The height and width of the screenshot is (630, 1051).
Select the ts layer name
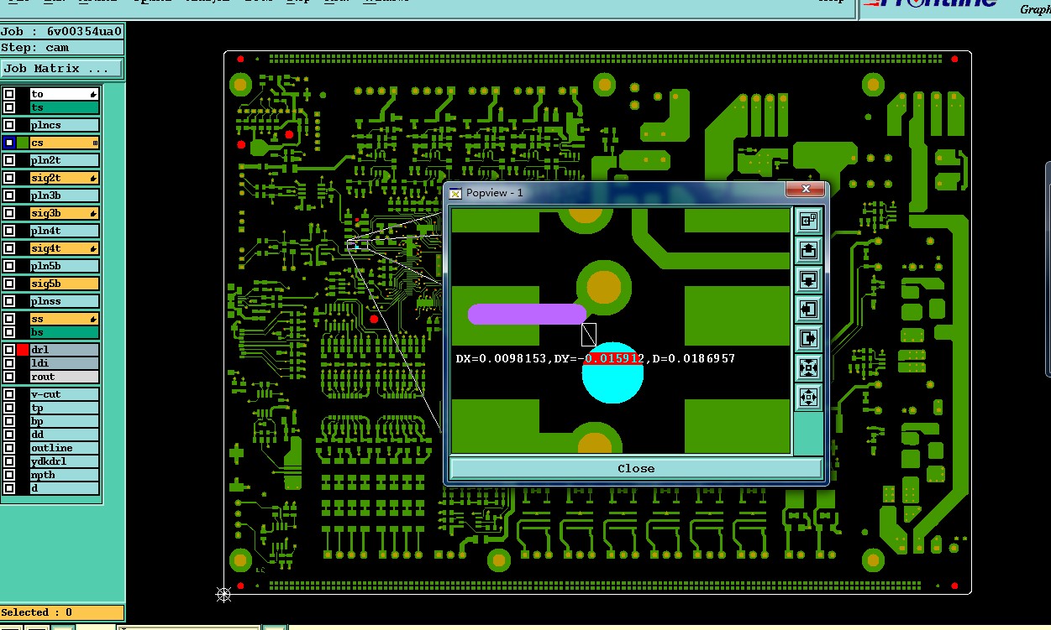[x=64, y=107]
